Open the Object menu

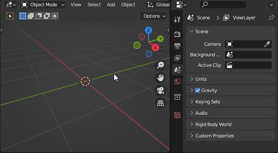(x=128, y=5)
